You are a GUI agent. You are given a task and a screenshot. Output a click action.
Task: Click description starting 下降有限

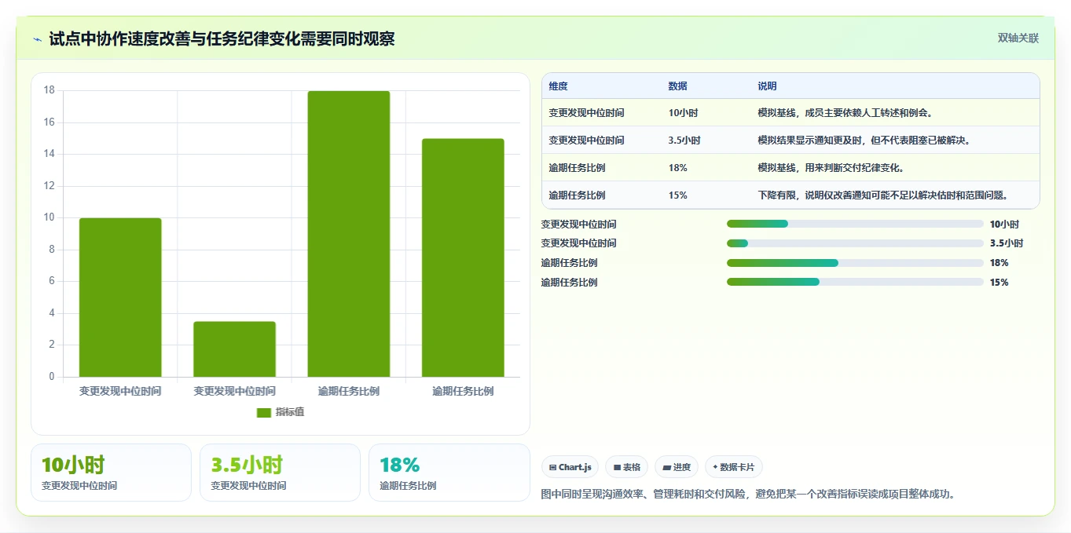pos(882,195)
